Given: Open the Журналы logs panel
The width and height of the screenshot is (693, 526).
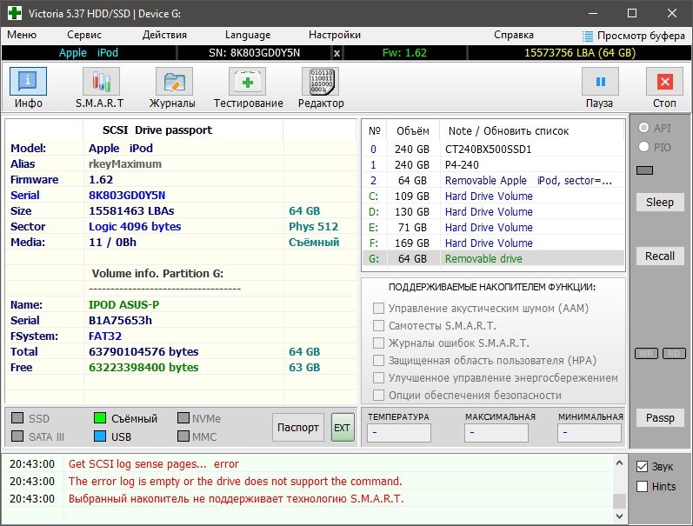Looking at the screenshot, I should pyautogui.click(x=174, y=82).
